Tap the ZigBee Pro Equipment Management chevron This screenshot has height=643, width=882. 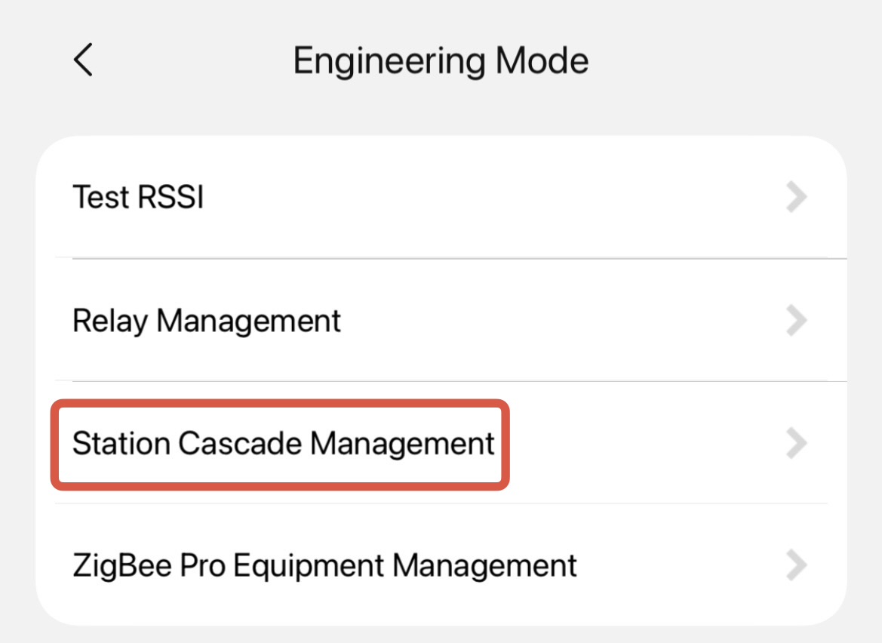(797, 565)
